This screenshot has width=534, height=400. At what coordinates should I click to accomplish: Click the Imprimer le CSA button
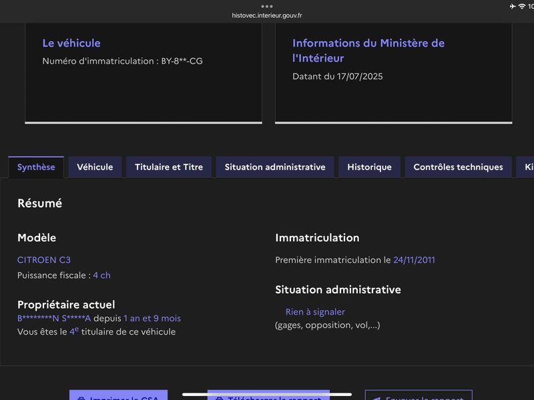(119, 395)
